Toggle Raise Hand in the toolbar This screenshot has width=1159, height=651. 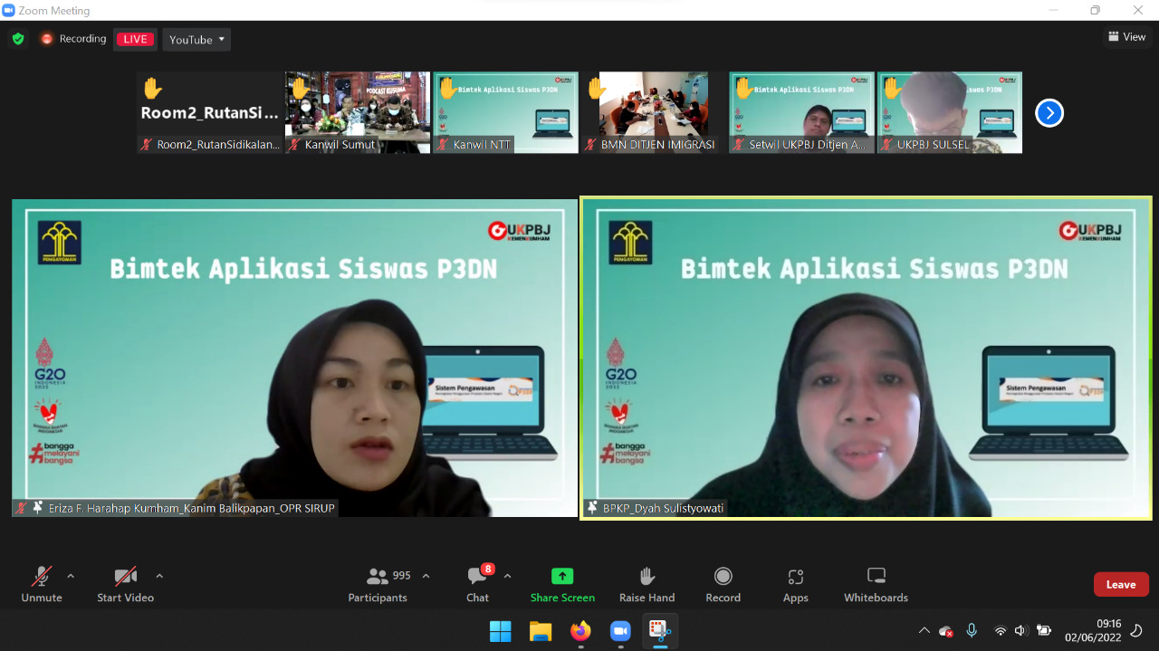647,577
